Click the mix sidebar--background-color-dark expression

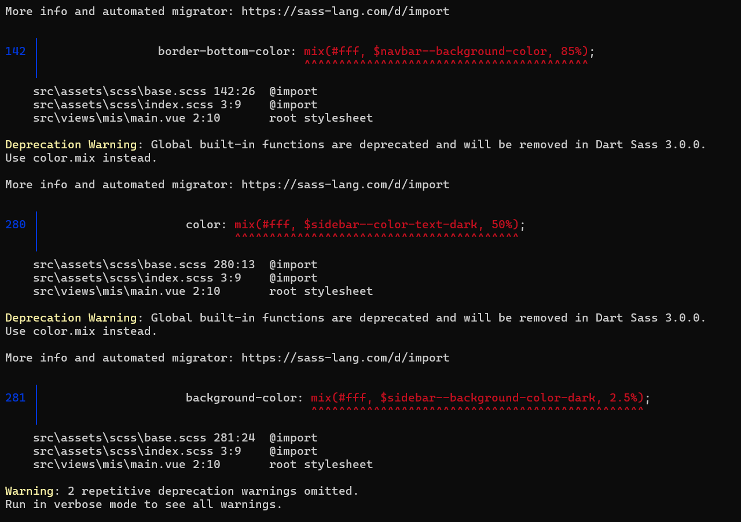tap(478, 397)
